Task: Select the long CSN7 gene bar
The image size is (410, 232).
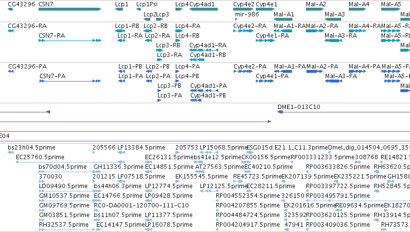Action: tap(70, 9)
